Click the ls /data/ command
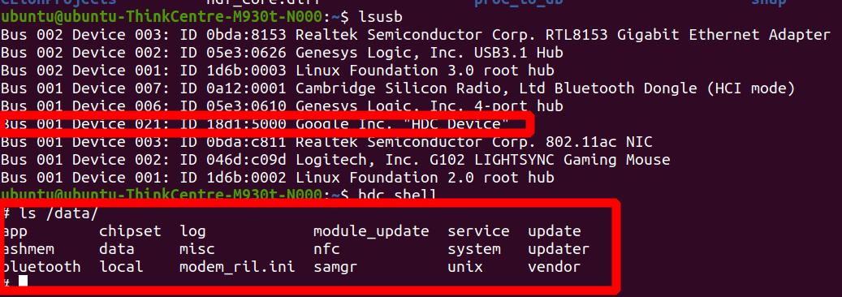This screenshot has height=297, width=842. [50, 213]
